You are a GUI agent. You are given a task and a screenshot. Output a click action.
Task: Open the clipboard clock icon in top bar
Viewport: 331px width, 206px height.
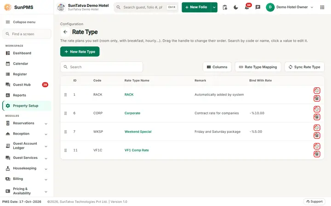point(225,7)
